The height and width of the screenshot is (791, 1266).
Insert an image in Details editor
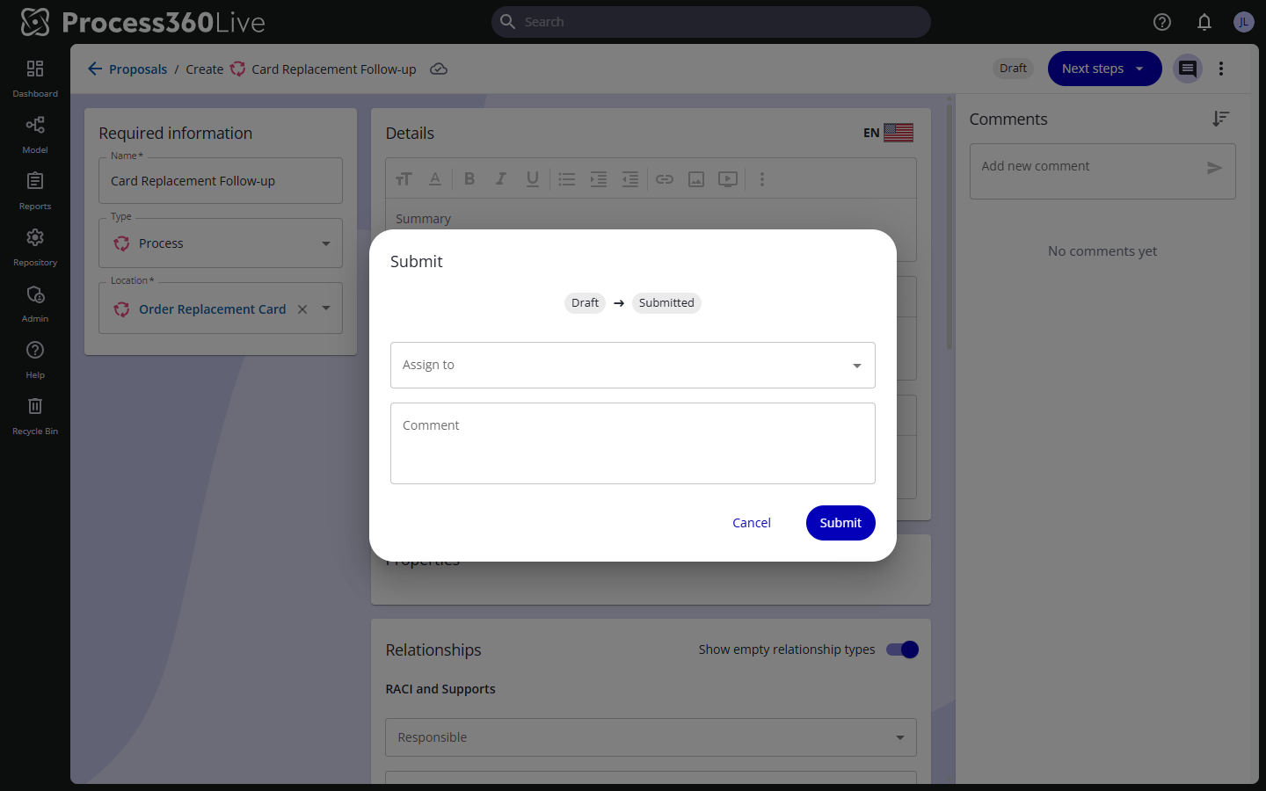tap(696, 179)
